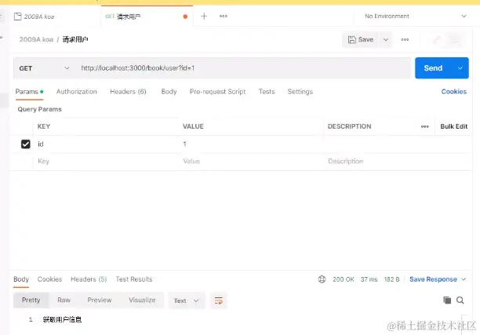Click the value cell containing 1
Viewport: 480px width, 335px height.
pos(251,144)
